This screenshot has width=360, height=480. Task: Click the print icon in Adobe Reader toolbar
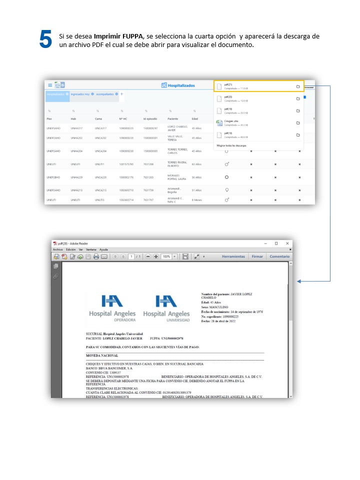(x=96, y=256)
